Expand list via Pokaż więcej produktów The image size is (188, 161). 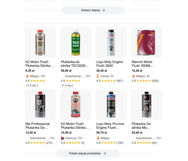88,153
